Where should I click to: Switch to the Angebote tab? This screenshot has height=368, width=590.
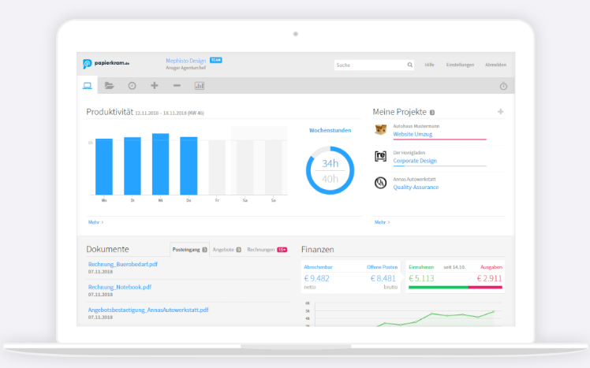tap(226, 249)
